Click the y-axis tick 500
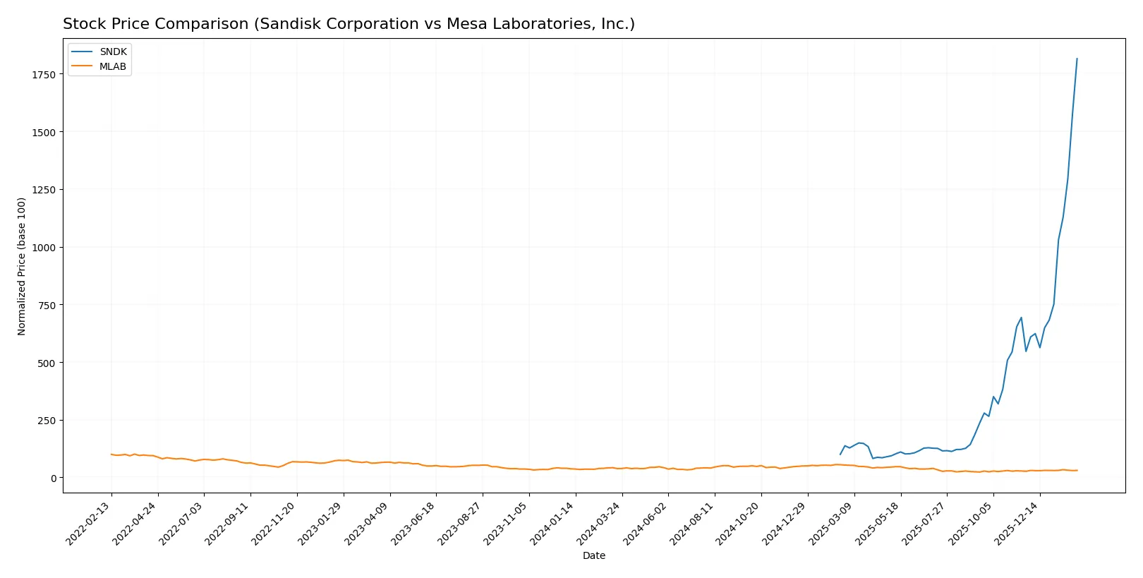The height and width of the screenshot is (578, 1143). pos(47,363)
